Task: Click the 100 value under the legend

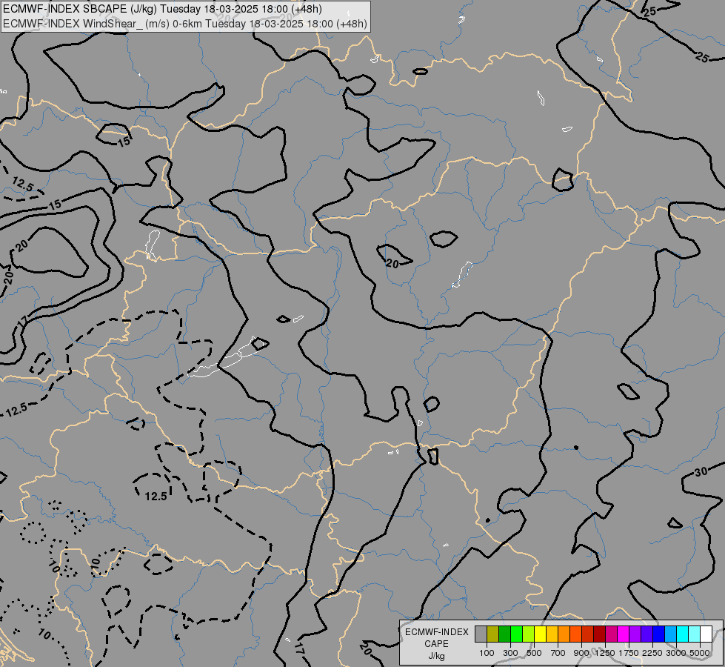Action: pyautogui.click(x=487, y=653)
